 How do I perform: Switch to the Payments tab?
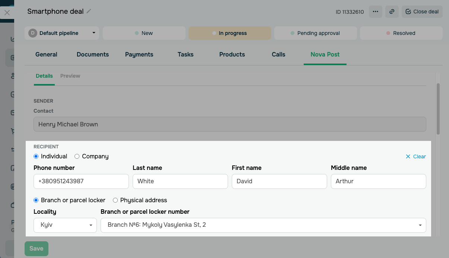tap(139, 55)
